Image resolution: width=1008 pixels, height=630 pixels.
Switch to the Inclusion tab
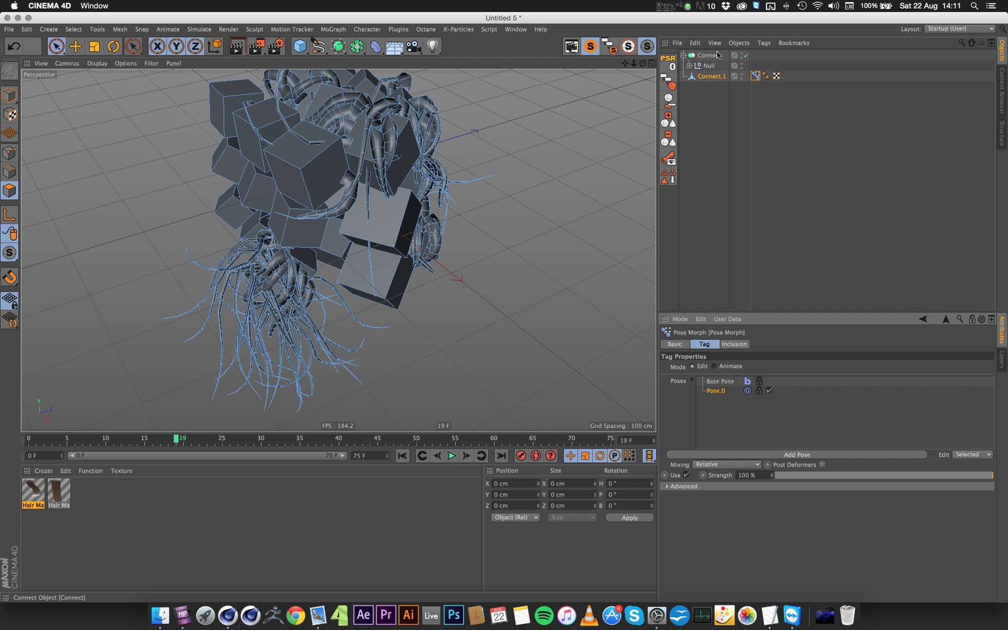pyautogui.click(x=734, y=344)
